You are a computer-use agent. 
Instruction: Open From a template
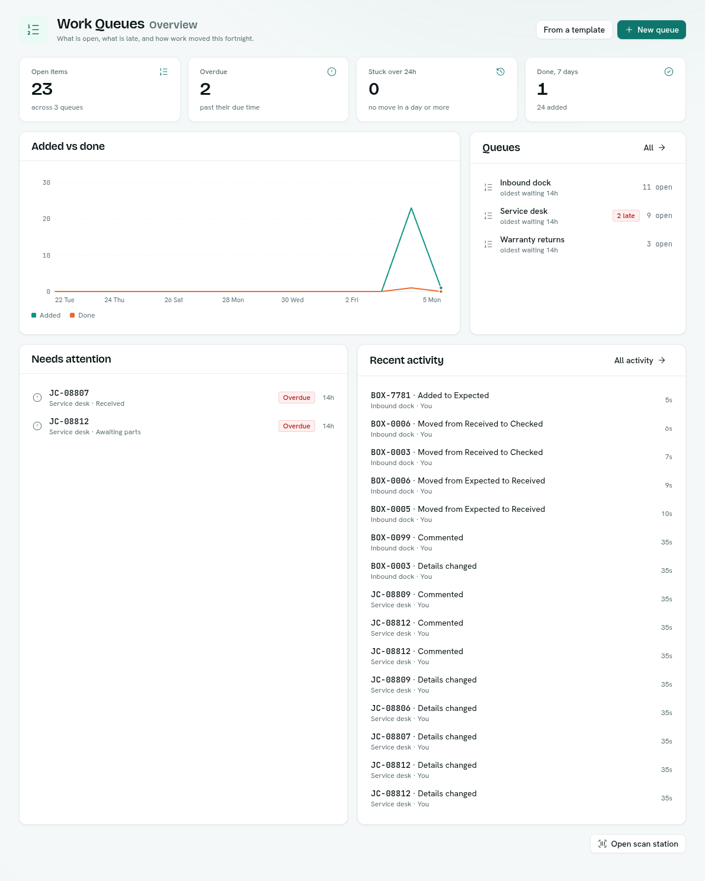coord(574,30)
